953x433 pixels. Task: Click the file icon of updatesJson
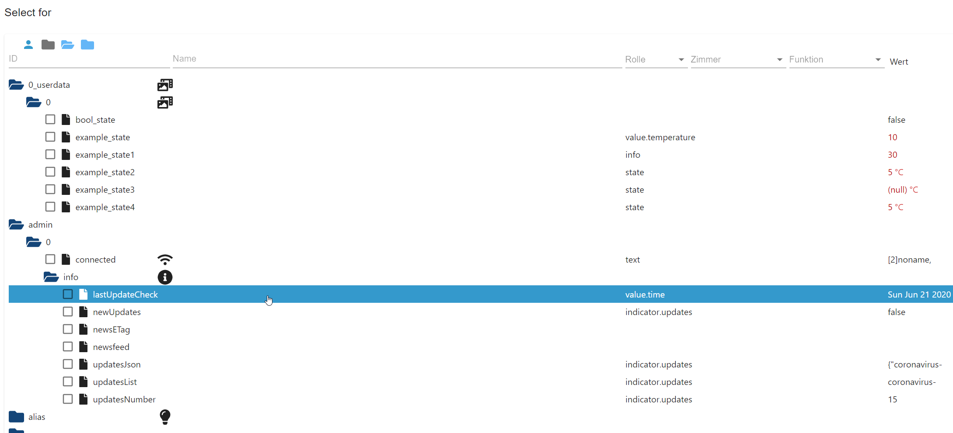tap(84, 364)
